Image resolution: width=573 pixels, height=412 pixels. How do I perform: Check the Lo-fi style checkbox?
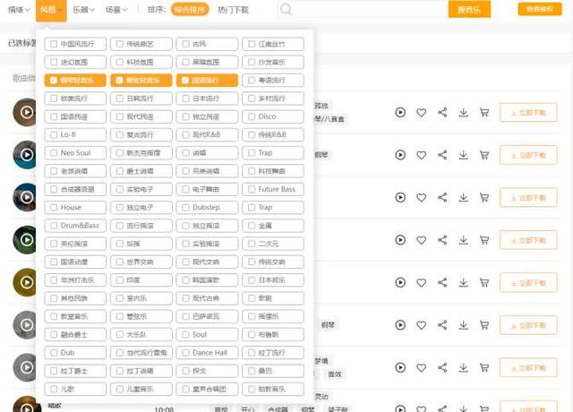pos(55,135)
